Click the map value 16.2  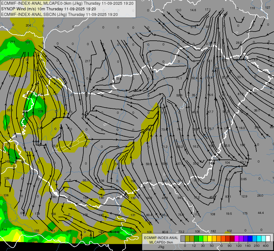click(196, 146)
